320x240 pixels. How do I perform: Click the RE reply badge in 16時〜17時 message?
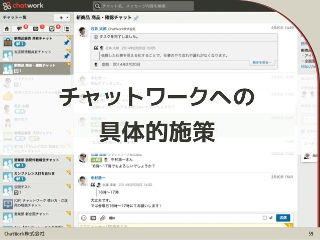tap(96, 160)
